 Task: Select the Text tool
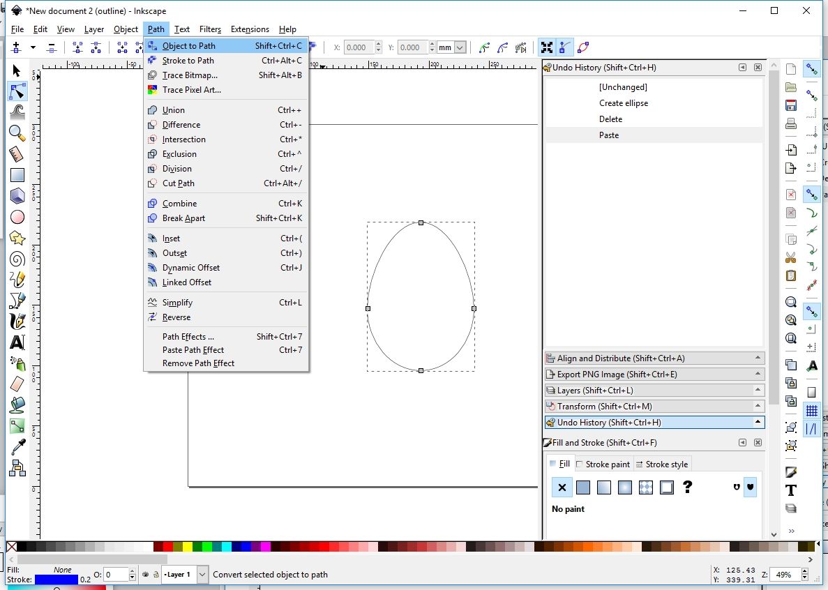tap(17, 342)
